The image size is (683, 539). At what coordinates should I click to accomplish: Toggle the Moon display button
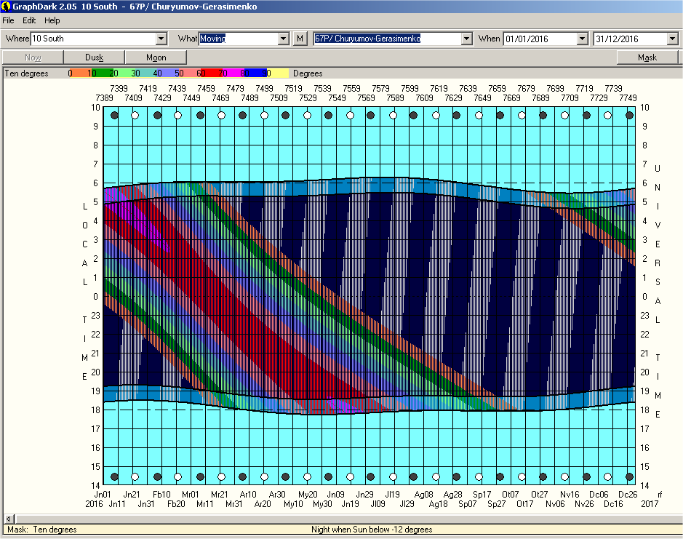click(156, 57)
